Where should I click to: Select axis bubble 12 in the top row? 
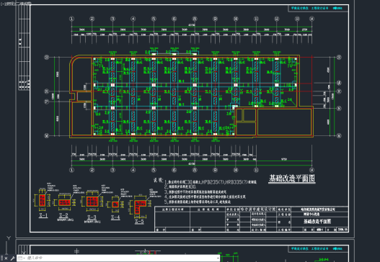tap(277, 19)
